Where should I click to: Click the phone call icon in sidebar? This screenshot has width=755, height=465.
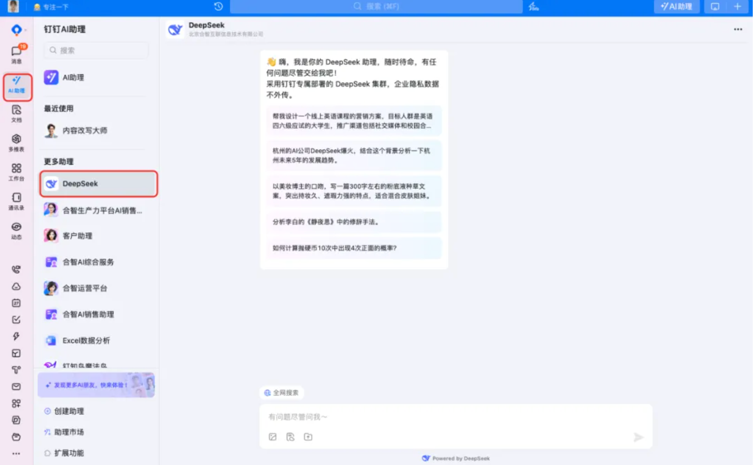tap(16, 269)
